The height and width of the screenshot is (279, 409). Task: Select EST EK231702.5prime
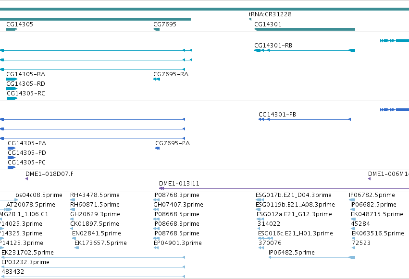(x=28, y=253)
